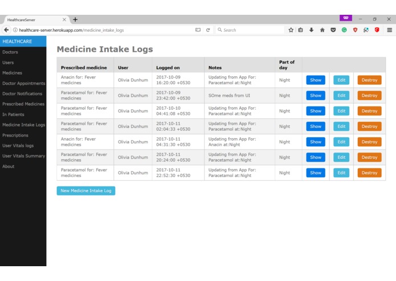The image size is (396, 281).
Task: Show the log dated 2017-10-11 04:31:30
Action: pyautogui.click(x=316, y=142)
